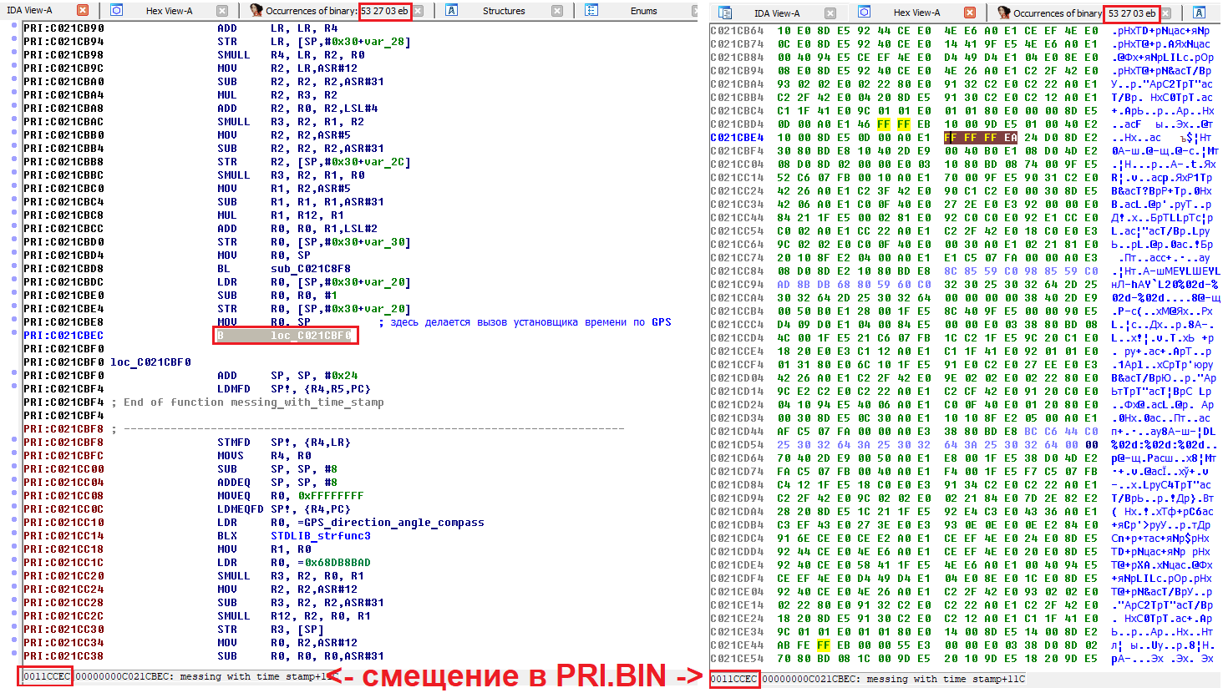The height and width of the screenshot is (693, 1223).
Task: Click the Occurrences of binary icon in left pane
Action: tap(256, 11)
